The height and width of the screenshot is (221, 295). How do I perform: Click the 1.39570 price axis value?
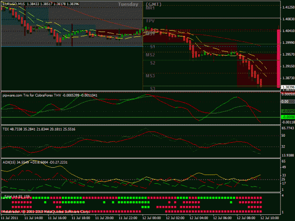[x=288, y=55]
